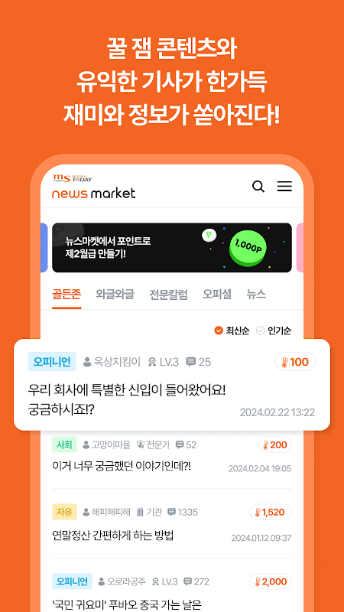Open the post 연말정산 간편하게 하는 방법

112,535
